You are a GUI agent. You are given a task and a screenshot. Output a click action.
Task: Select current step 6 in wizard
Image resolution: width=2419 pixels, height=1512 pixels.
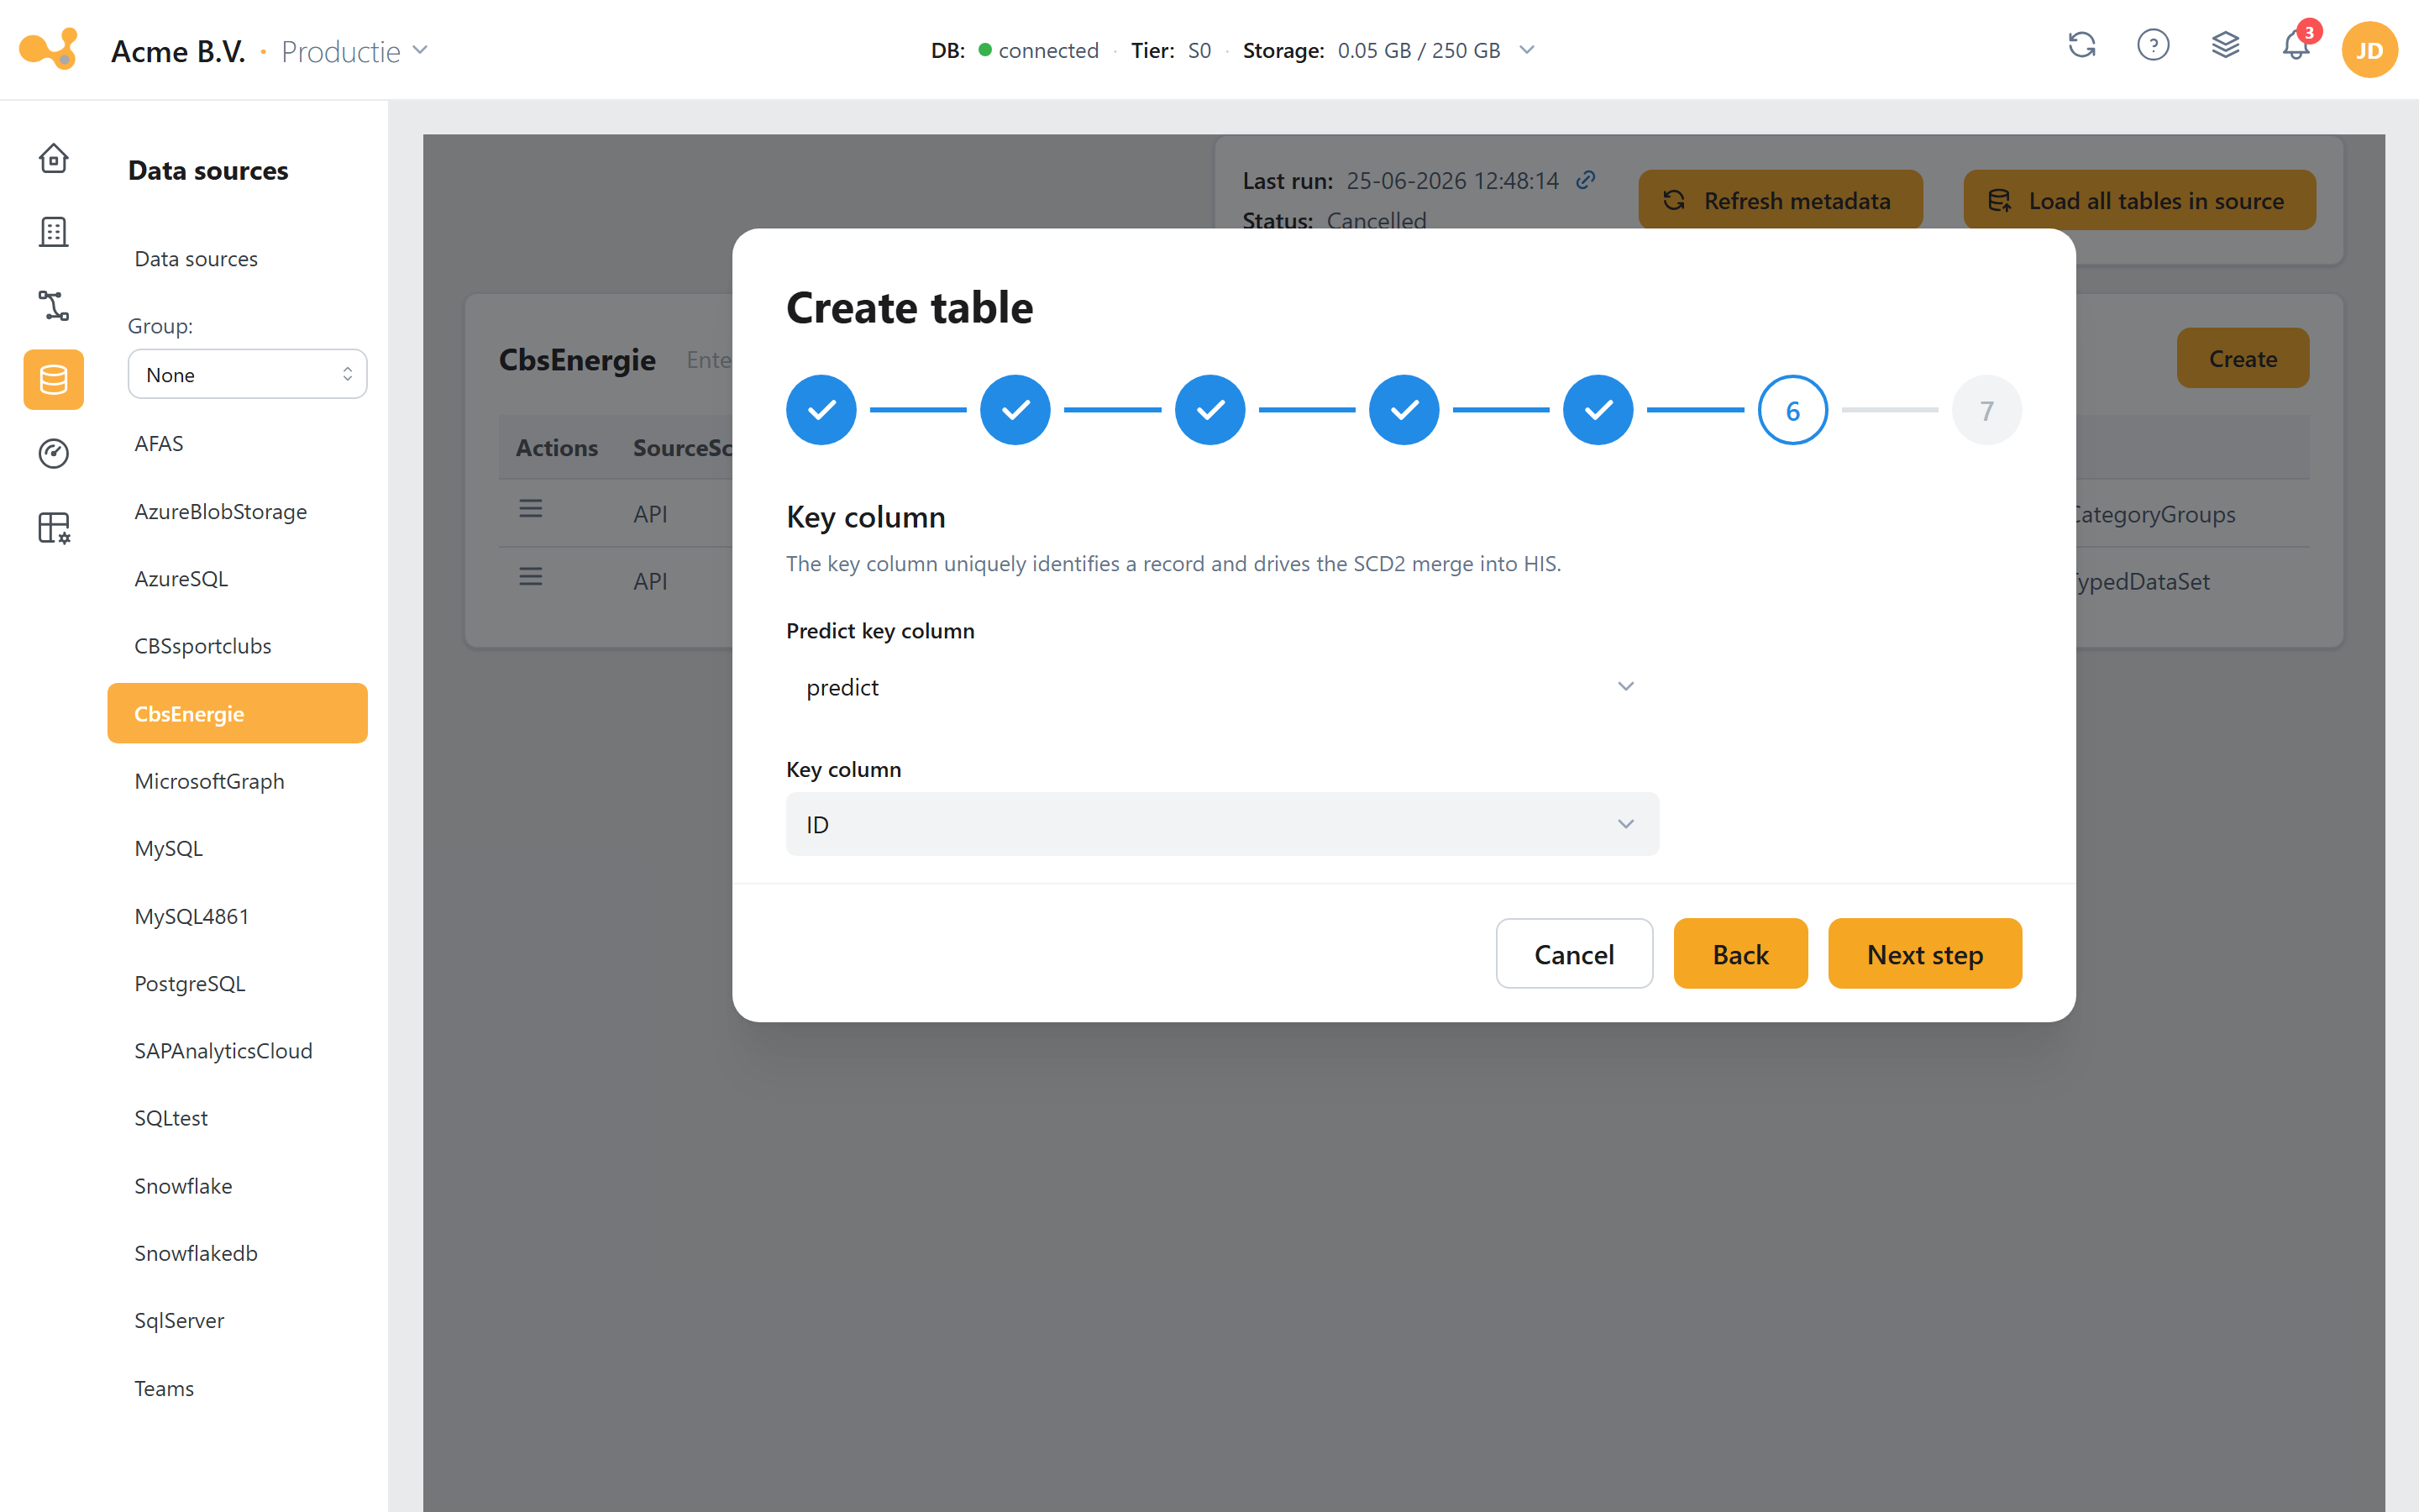(1793, 410)
